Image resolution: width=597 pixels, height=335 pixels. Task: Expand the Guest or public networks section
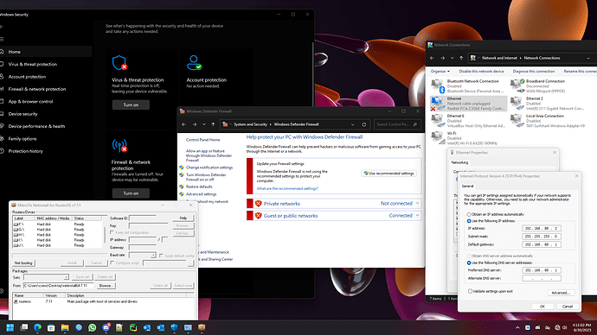(x=417, y=216)
